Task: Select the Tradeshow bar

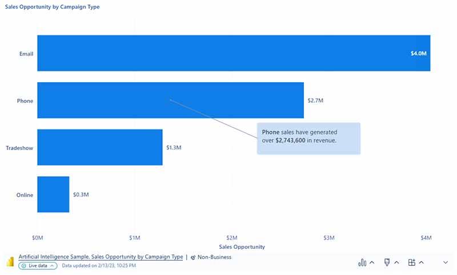Action: tap(100, 147)
